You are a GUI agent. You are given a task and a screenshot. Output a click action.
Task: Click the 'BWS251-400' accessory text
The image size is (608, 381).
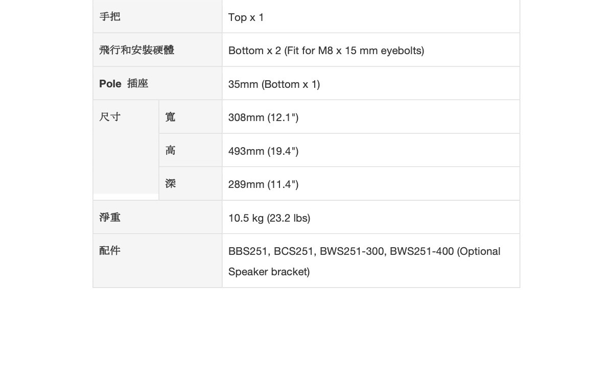pos(422,251)
